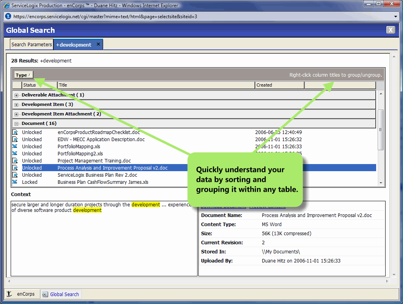This screenshot has height=304, width=403.
Task: Select ServiceLogix Business Plan Rev 2.doc title
Action: coord(98,175)
